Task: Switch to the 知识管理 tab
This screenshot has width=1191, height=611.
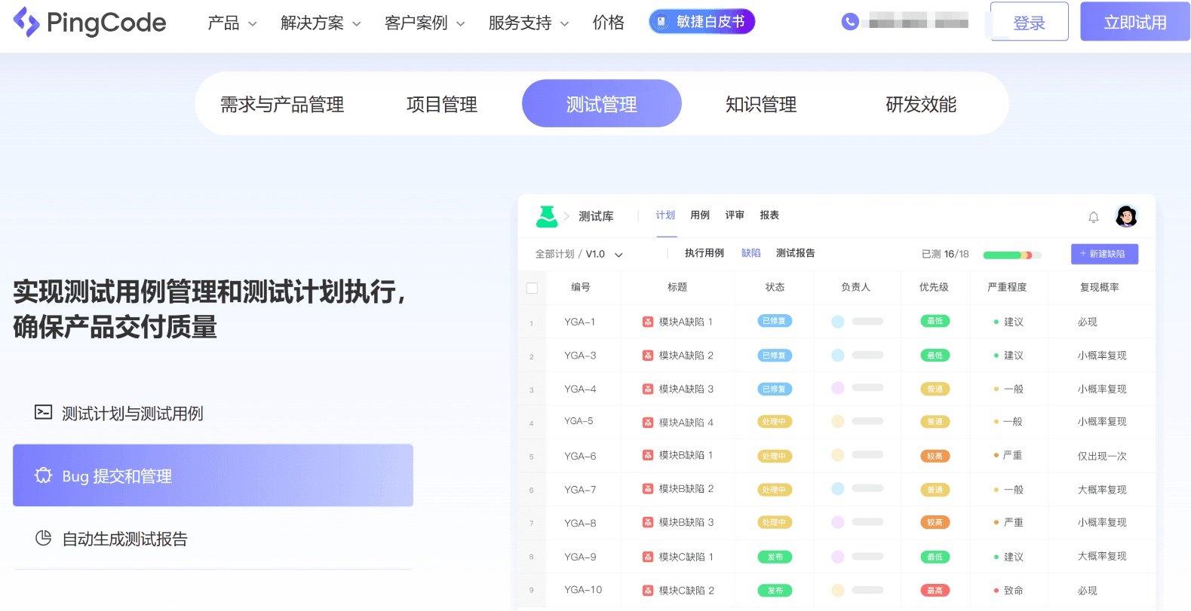Action: click(x=761, y=104)
